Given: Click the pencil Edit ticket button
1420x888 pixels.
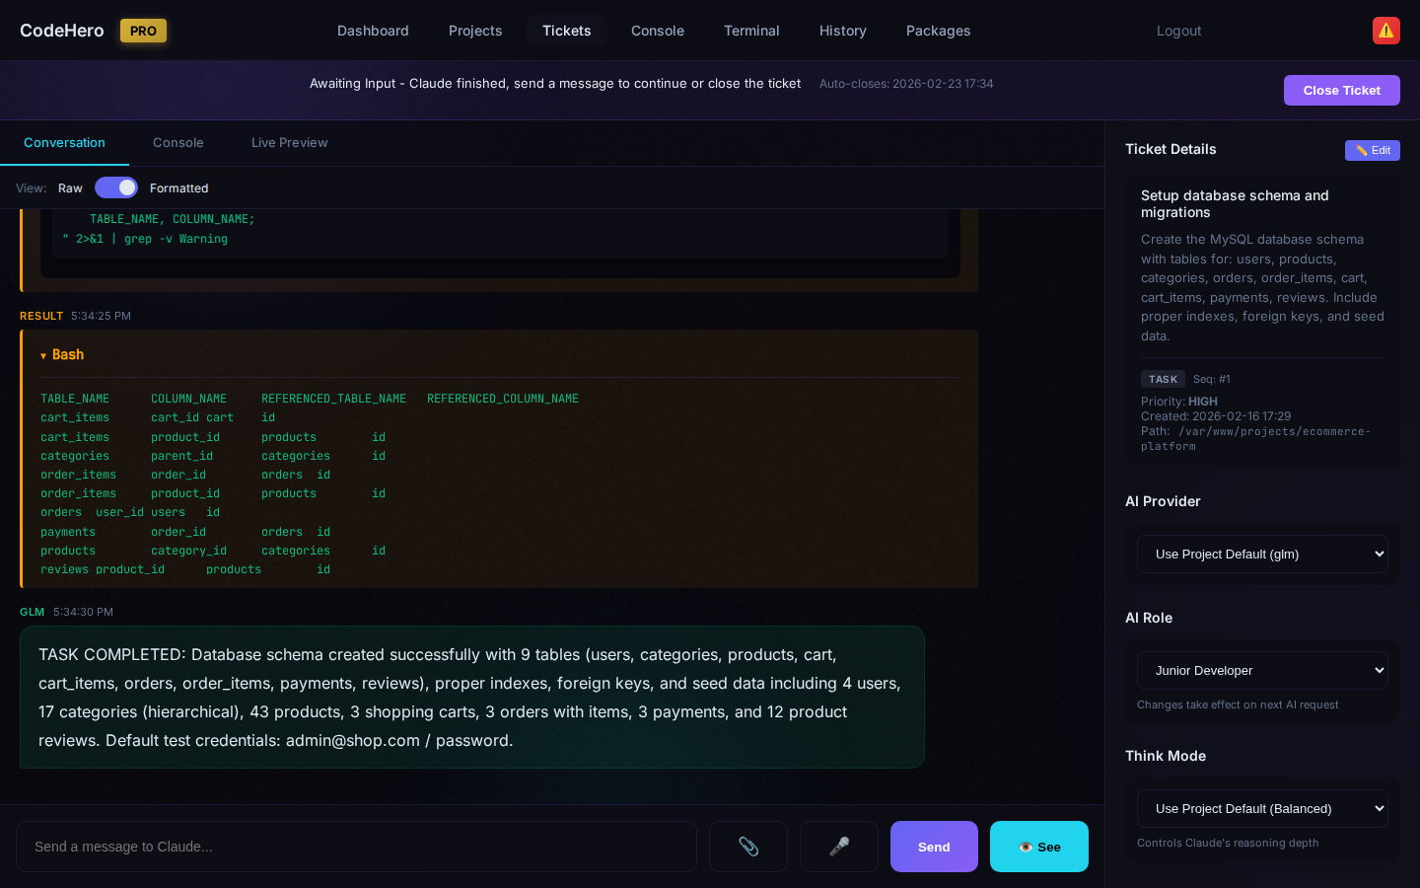Looking at the screenshot, I should [1372, 150].
